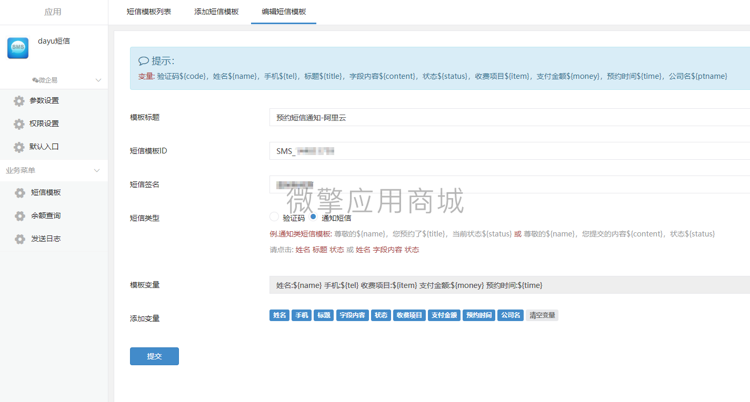Image resolution: width=750 pixels, height=402 pixels.
Task: Click the gear icon beside 余额查询
Action: click(x=20, y=216)
